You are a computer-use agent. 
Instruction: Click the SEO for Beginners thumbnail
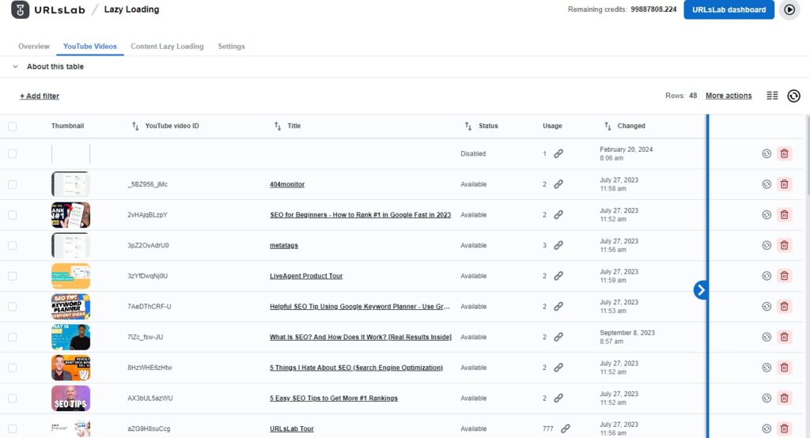(70, 215)
